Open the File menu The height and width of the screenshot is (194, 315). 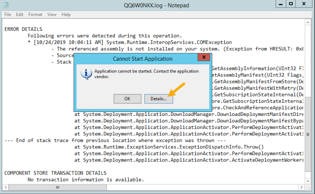pyautogui.click(x=8, y=14)
